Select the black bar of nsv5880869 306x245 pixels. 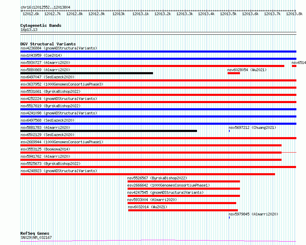pyautogui.click(x=87, y=73)
